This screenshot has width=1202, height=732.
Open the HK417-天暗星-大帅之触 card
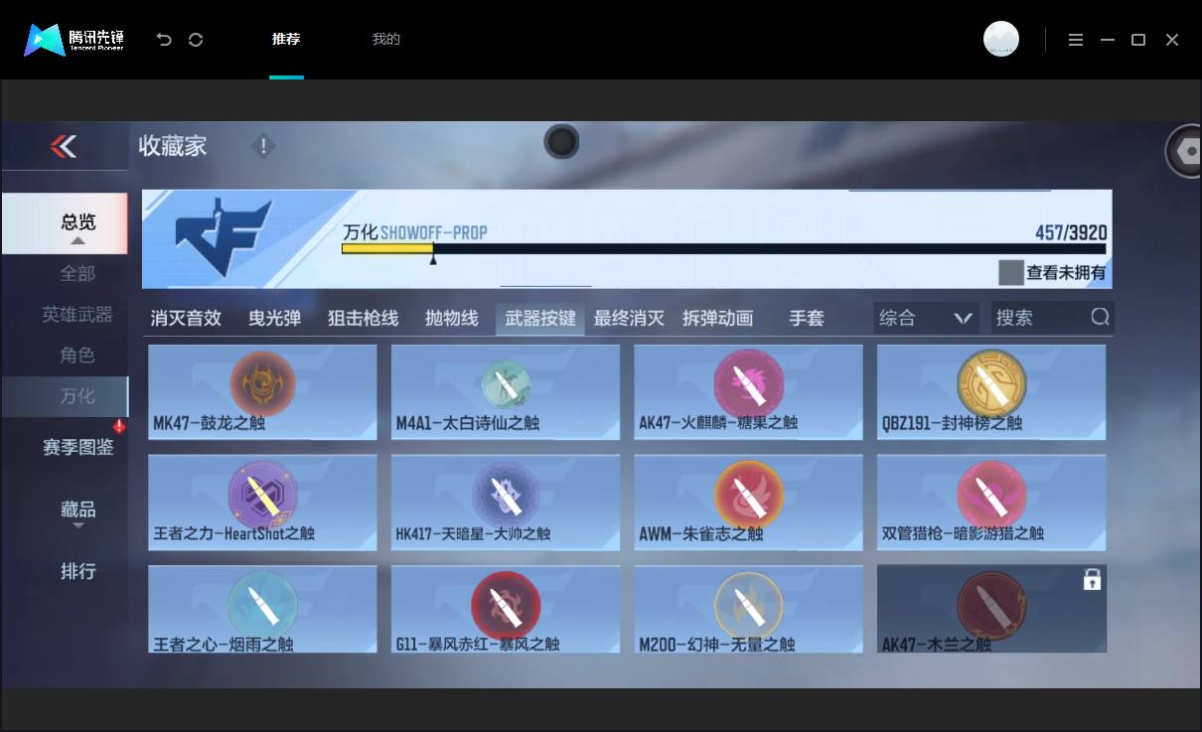click(506, 503)
